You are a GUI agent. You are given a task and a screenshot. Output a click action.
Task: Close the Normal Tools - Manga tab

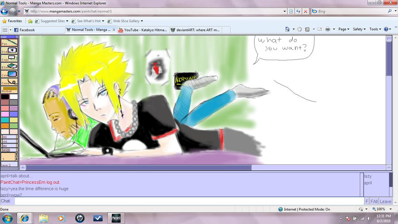tap(114, 30)
